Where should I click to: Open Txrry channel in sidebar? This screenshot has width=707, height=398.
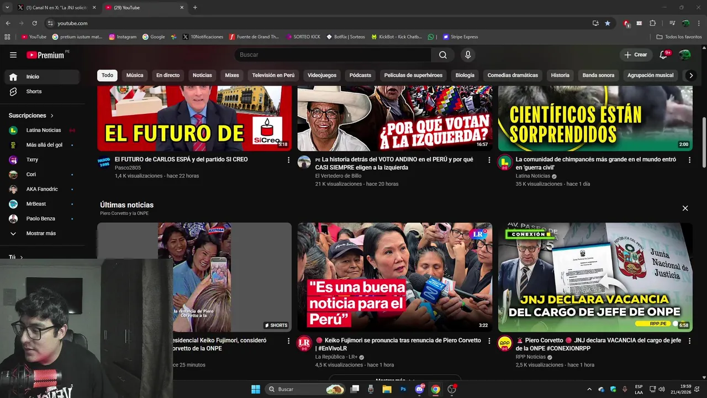tap(42, 160)
